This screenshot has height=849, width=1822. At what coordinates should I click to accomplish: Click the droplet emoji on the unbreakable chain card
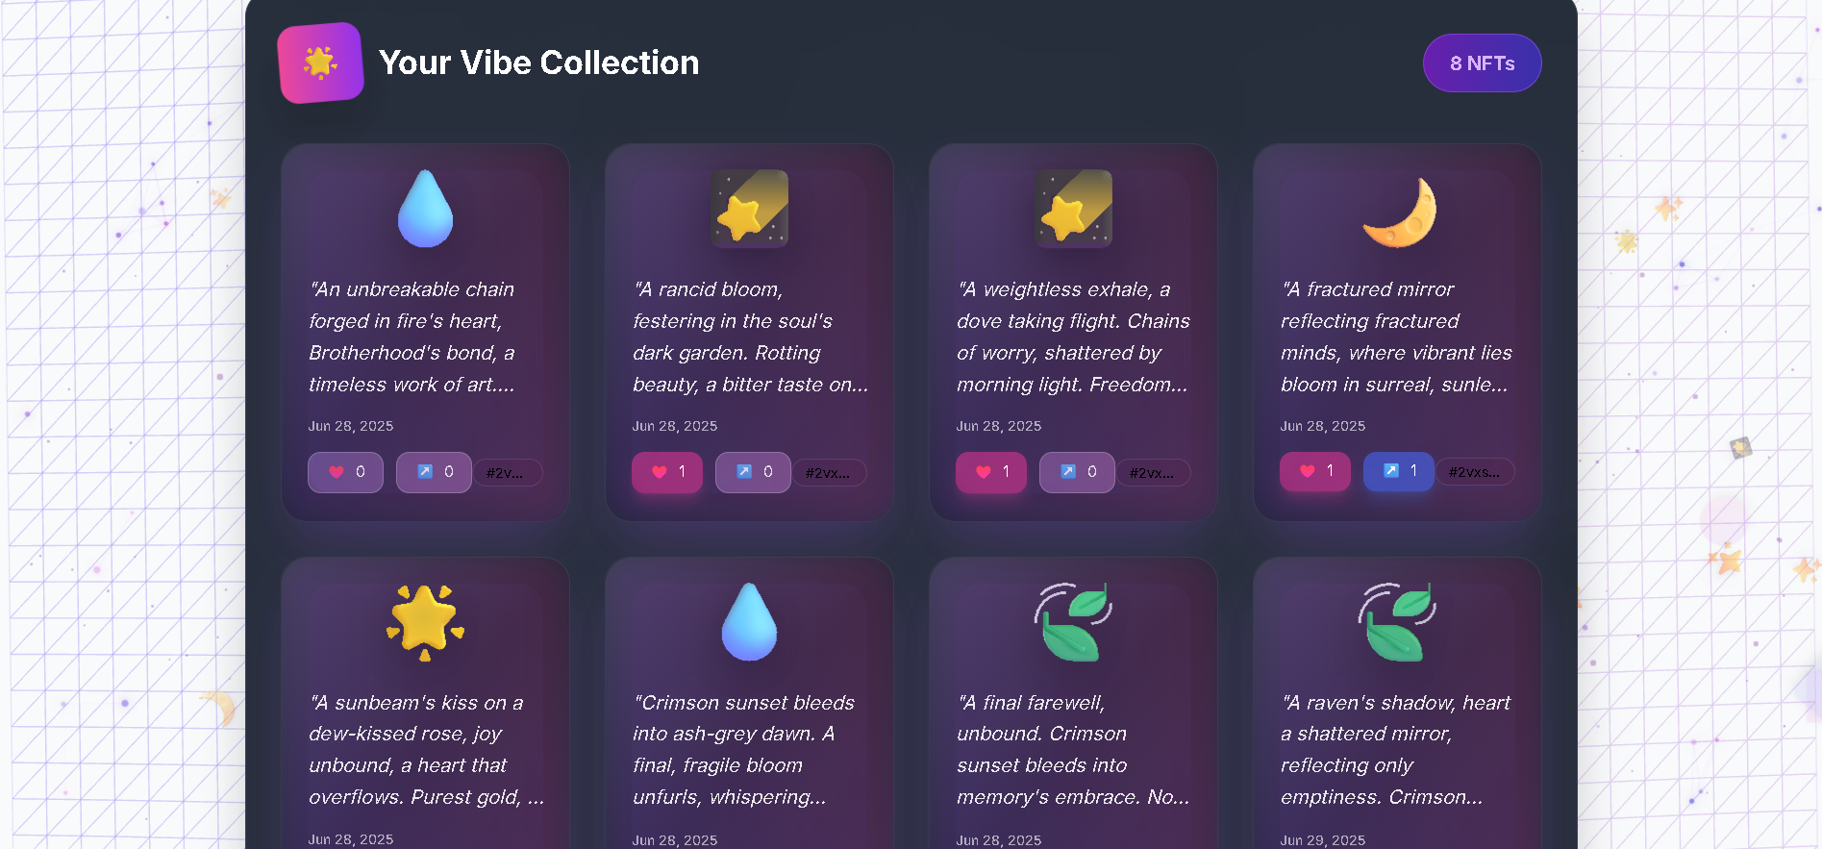pos(425,209)
